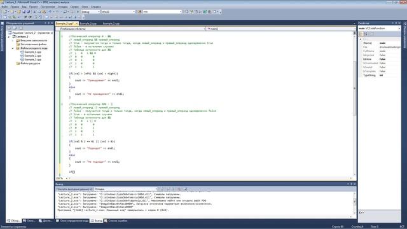Open the Сервис menu
The image size is (407, 229).
74,7
